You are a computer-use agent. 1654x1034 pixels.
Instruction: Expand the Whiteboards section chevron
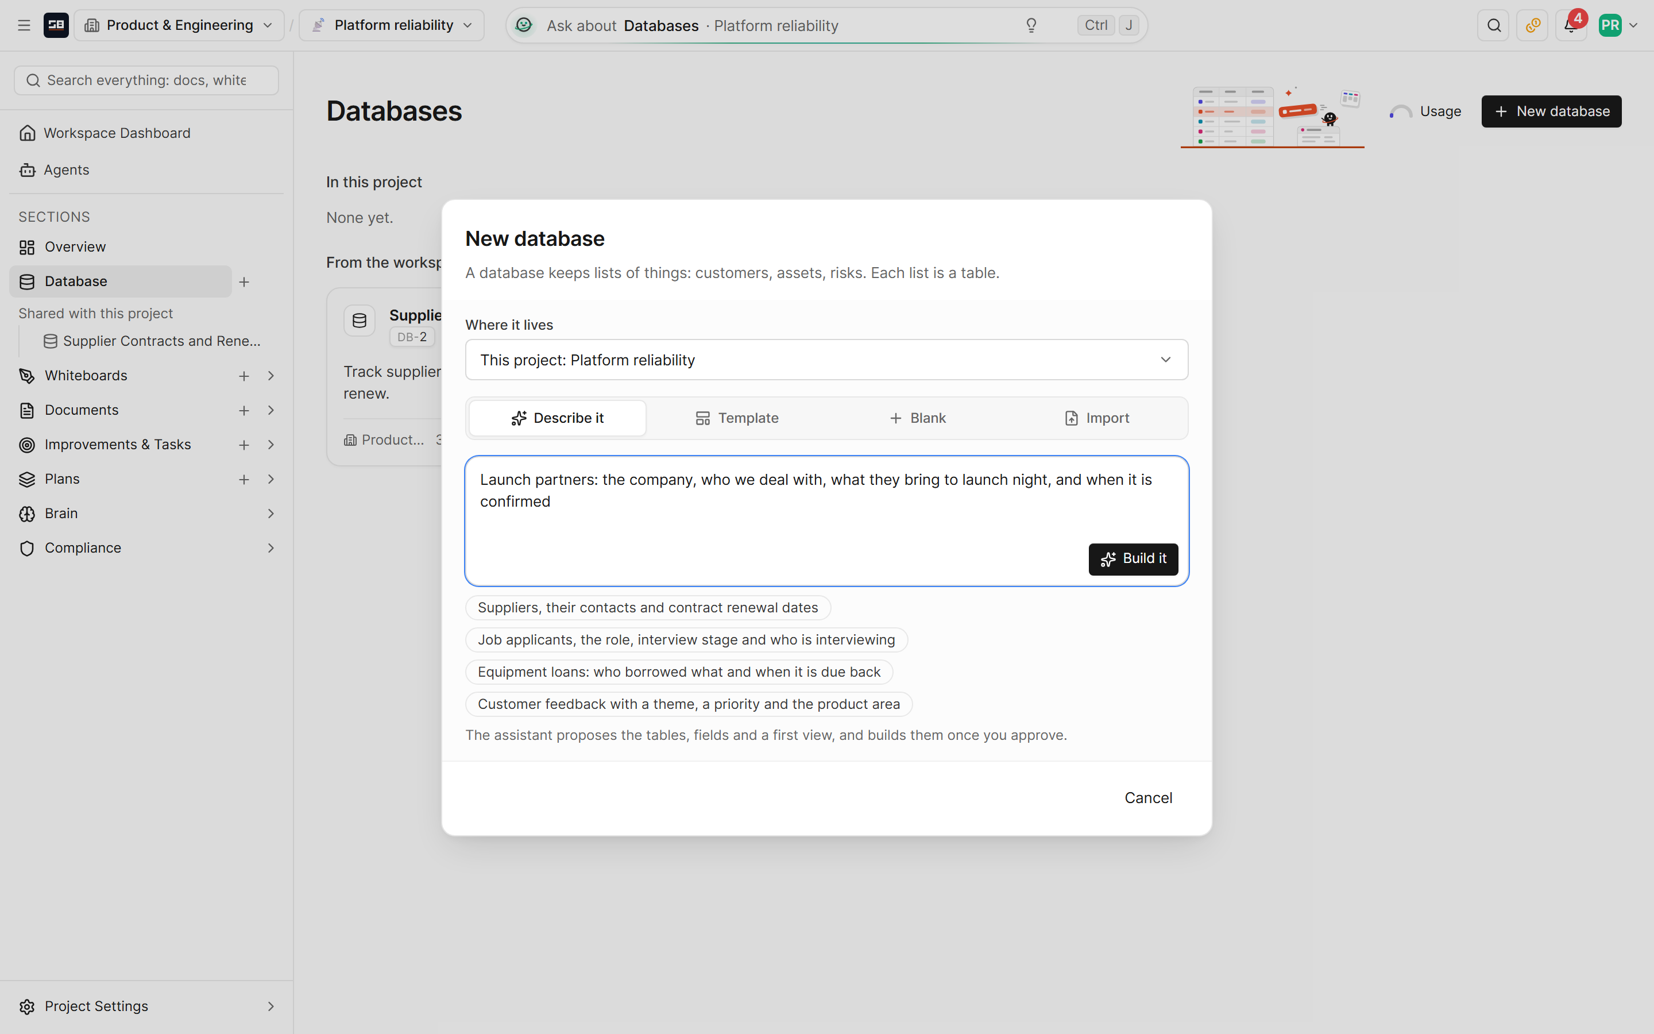click(270, 376)
